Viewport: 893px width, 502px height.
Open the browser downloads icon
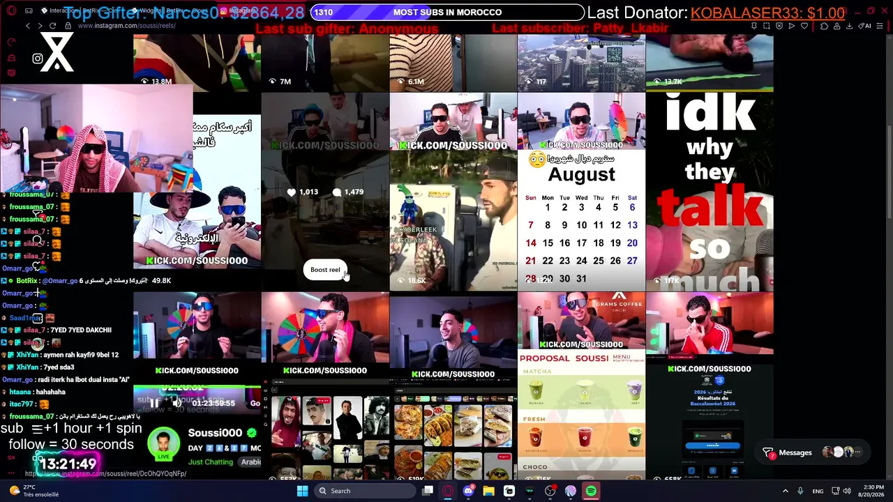[849, 26]
